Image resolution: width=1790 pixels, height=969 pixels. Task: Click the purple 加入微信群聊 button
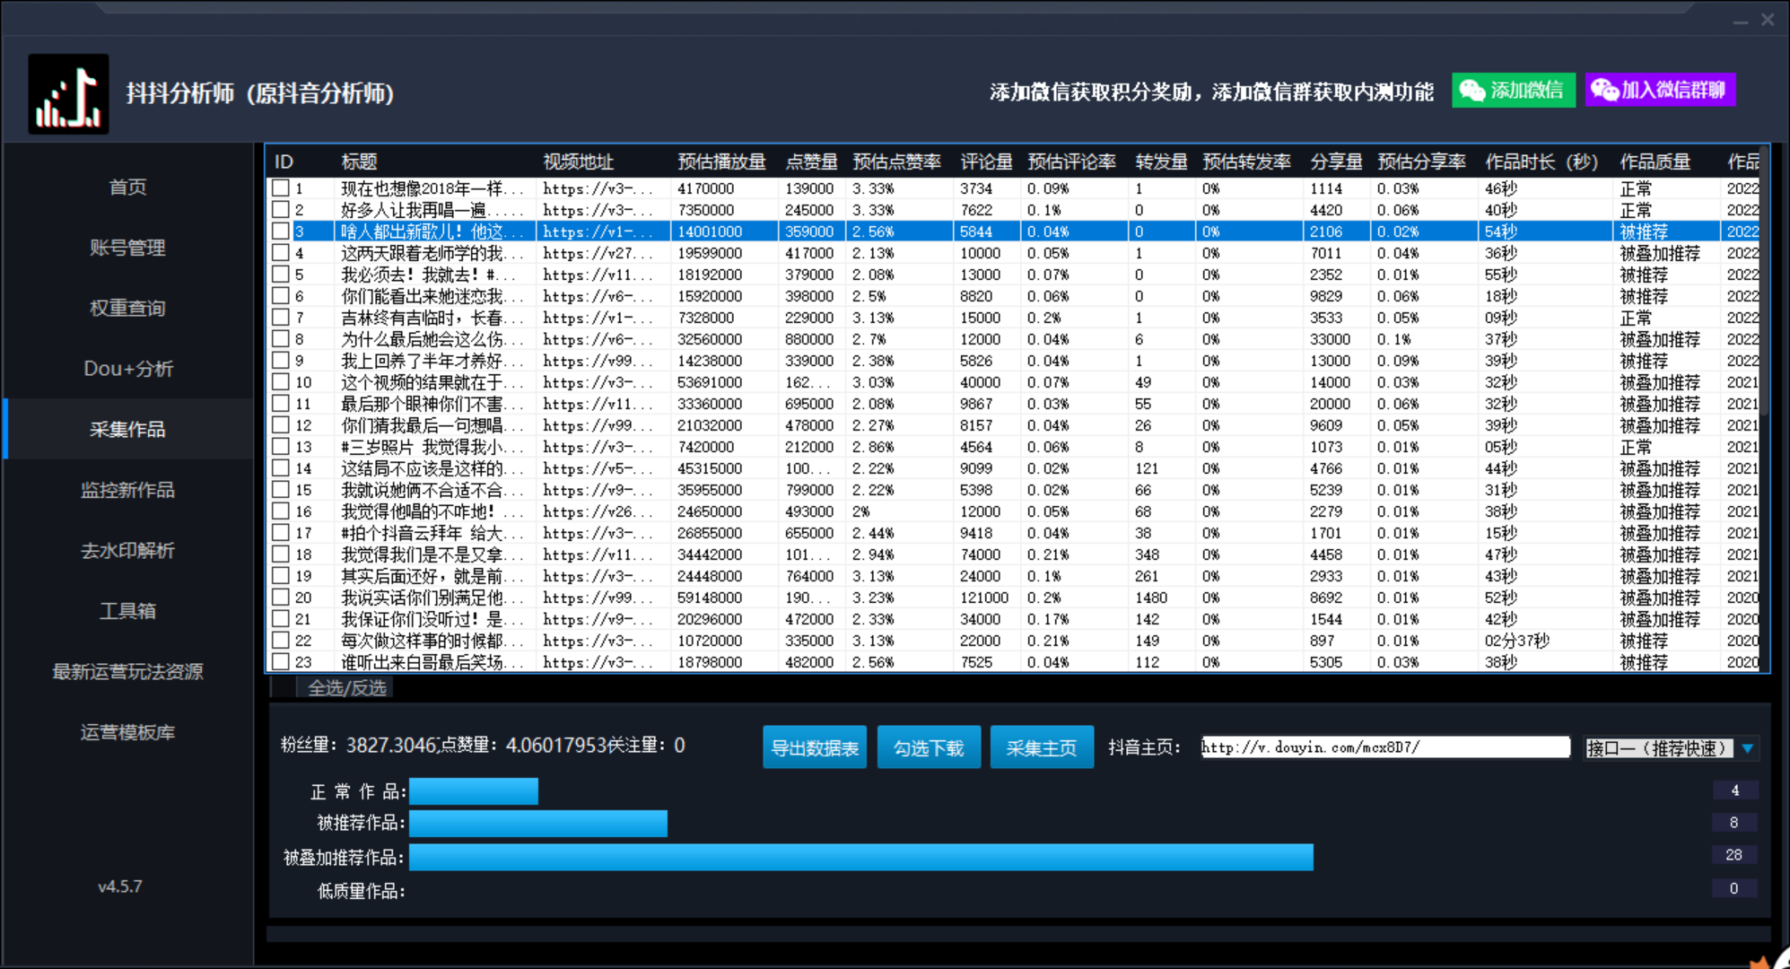pyautogui.click(x=1660, y=91)
